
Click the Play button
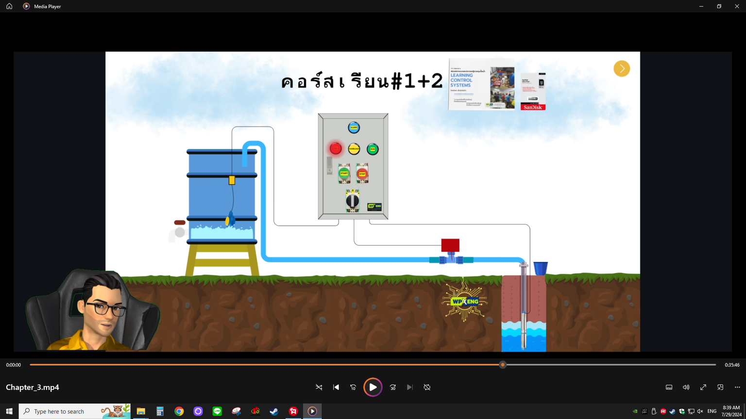pos(373,387)
